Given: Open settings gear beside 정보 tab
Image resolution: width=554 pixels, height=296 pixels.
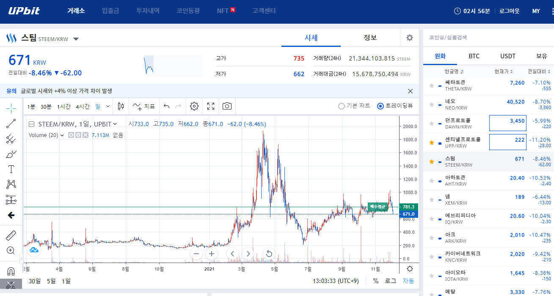Looking at the screenshot, I should [x=409, y=38].
